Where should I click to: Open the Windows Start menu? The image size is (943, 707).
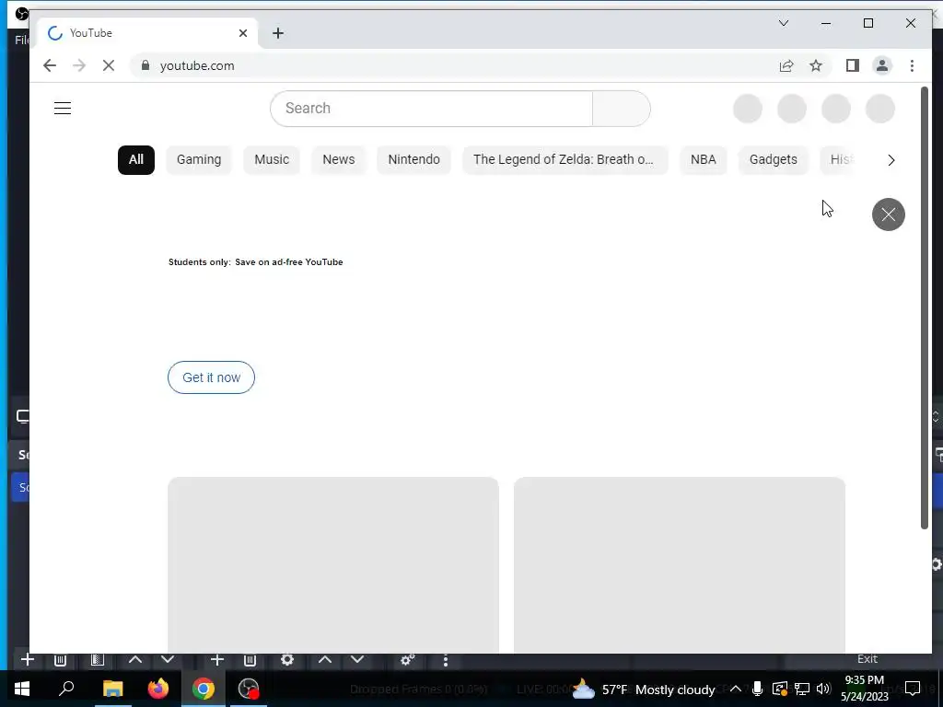point(22,689)
